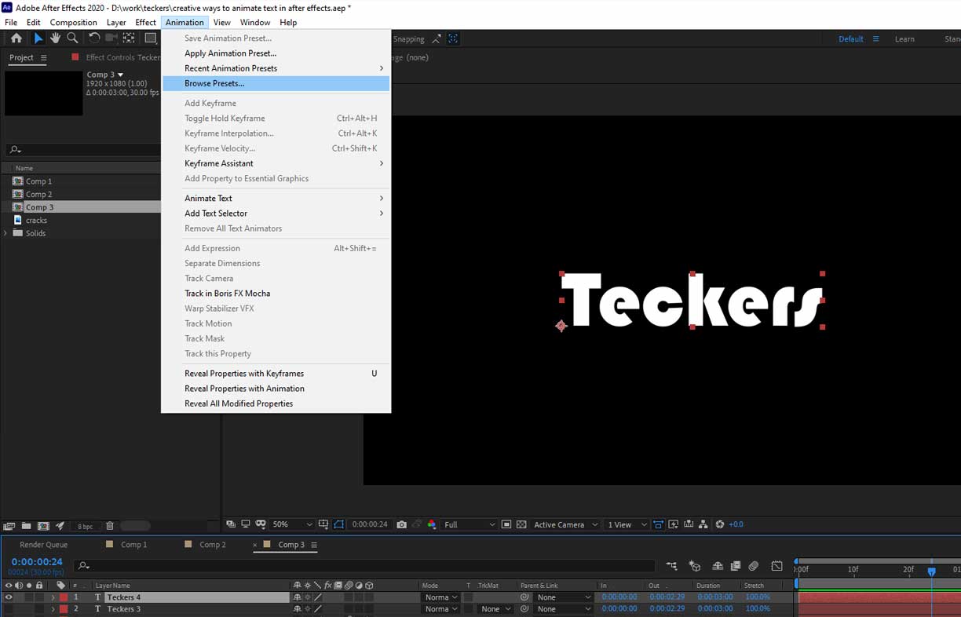Open the 1 View layout dropdown
This screenshot has height=617, width=961.
[627, 524]
